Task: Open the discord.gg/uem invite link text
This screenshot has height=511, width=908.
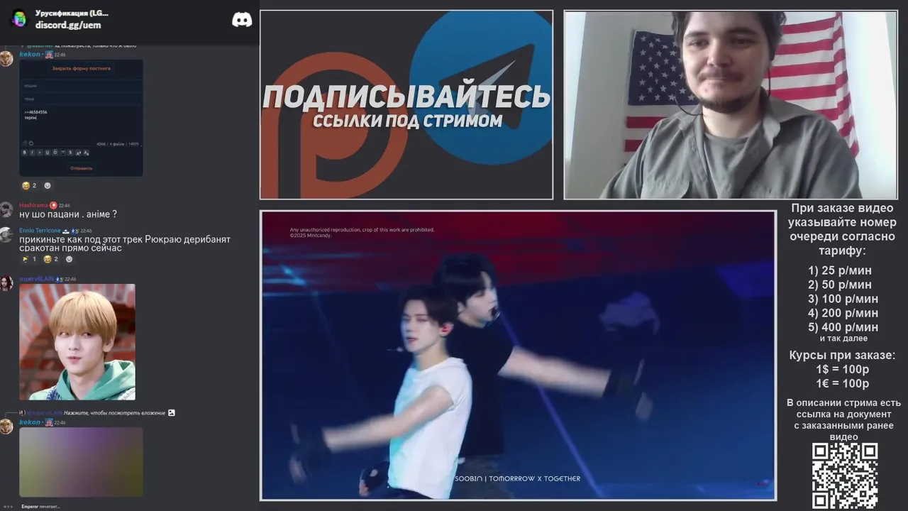Action: [68, 25]
